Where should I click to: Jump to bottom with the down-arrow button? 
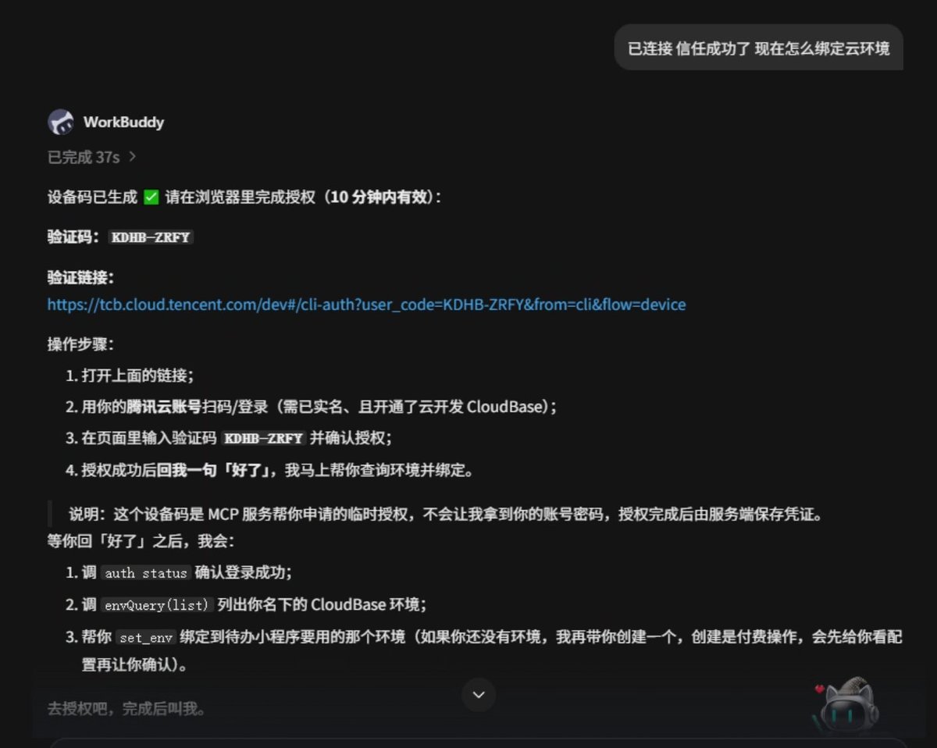coord(479,694)
